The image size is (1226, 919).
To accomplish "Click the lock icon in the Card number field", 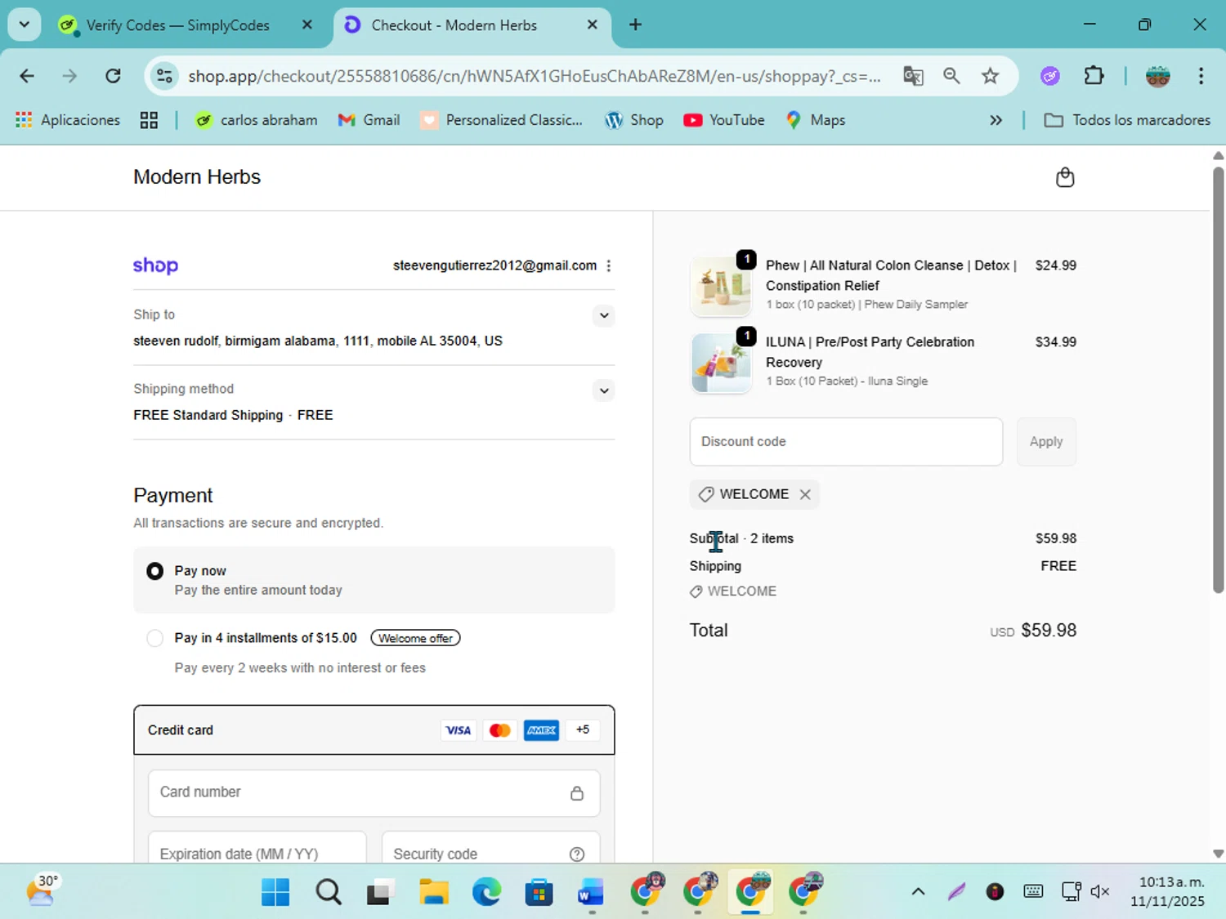I will click(x=577, y=793).
